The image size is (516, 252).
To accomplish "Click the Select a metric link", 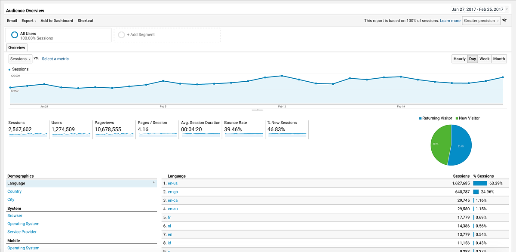I will (x=55, y=59).
